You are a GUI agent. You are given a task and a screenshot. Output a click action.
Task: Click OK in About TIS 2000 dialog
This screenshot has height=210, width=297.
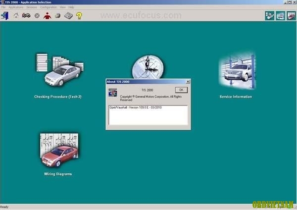point(181,90)
